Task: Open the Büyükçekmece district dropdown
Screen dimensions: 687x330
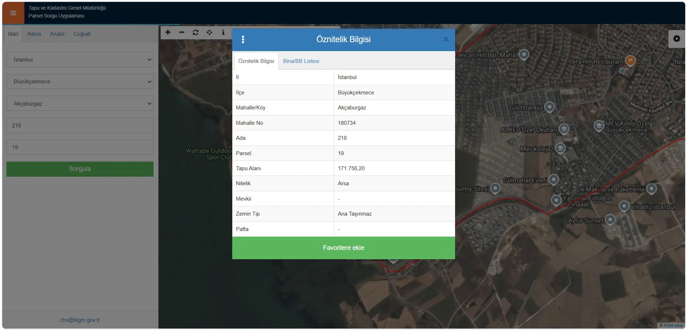Action: 80,82
